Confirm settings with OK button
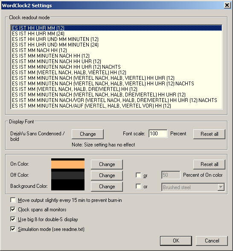The image size is (233, 251). [176, 241]
